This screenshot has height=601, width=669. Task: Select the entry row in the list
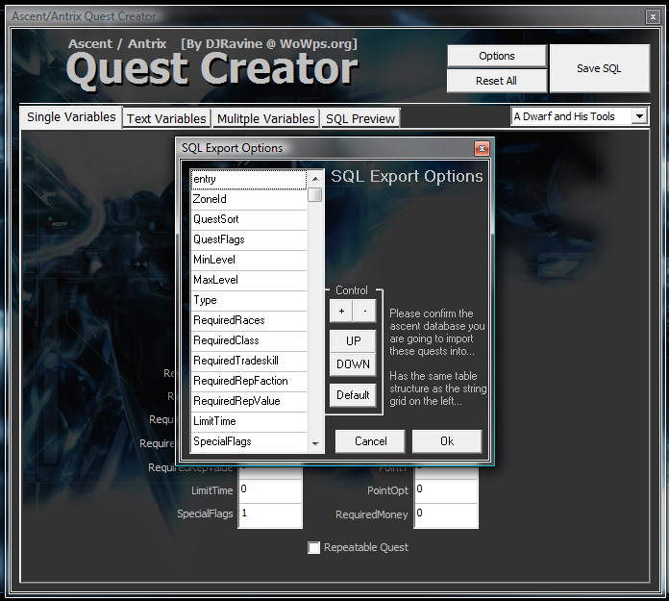(x=249, y=179)
